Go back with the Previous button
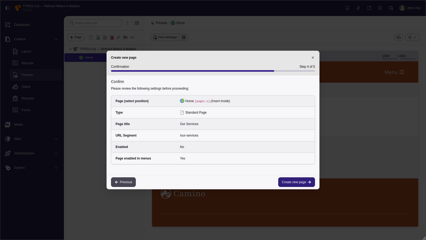The height and width of the screenshot is (240, 426). tap(123, 182)
